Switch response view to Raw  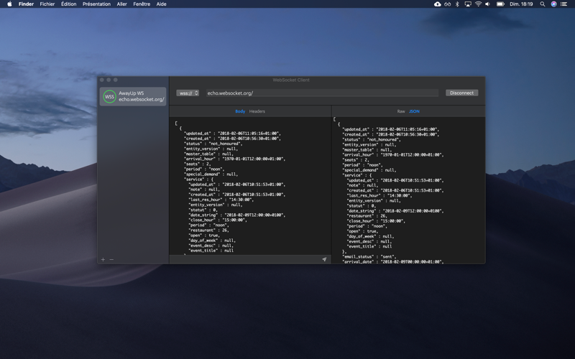401,111
